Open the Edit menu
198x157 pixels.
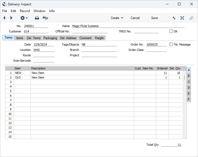pyautogui.click(x=13, y=11)
